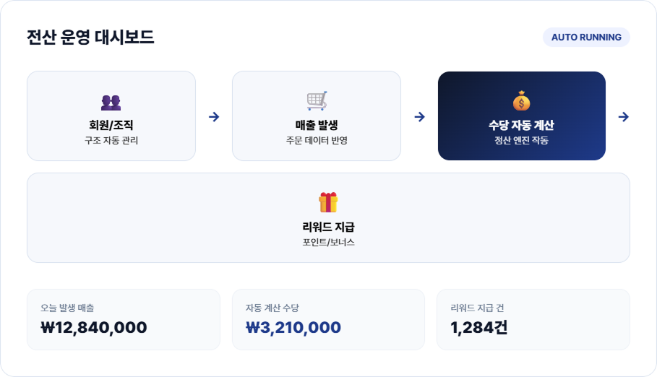Click the 구조 자동 관리 subtitle
This screenshot has width=657, height=377.
coord(111,140)
